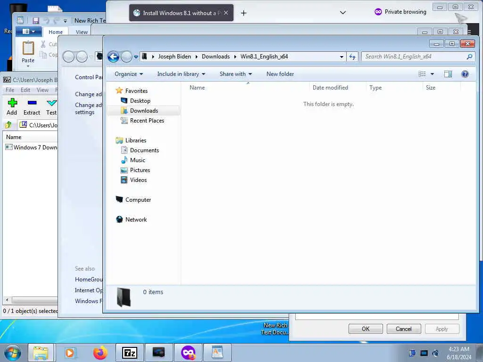
Task: Open the Windows Start menu
Action: click(13, 353)
